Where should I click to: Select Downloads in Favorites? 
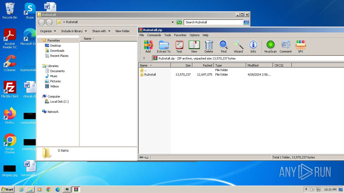[57, 51]
